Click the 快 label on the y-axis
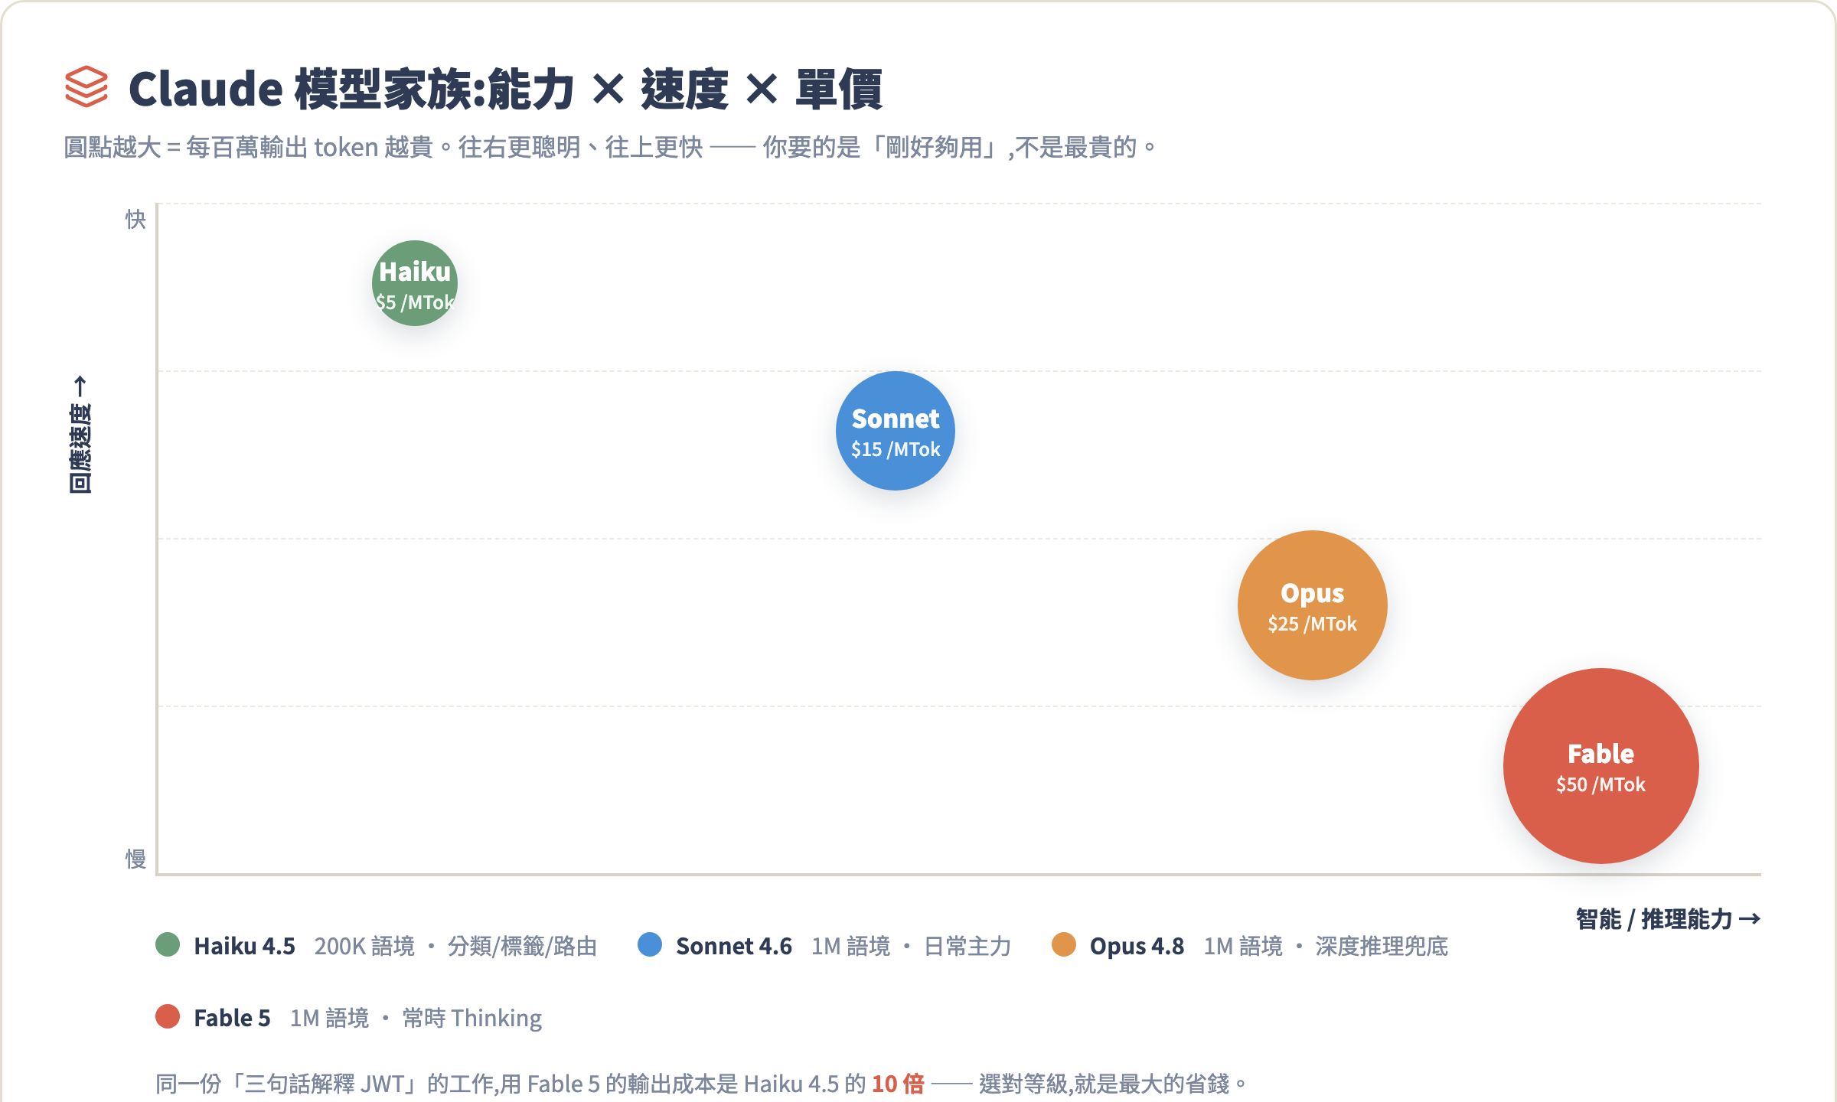Viewport: 1837px width, 1102px height. click(135, 220)
